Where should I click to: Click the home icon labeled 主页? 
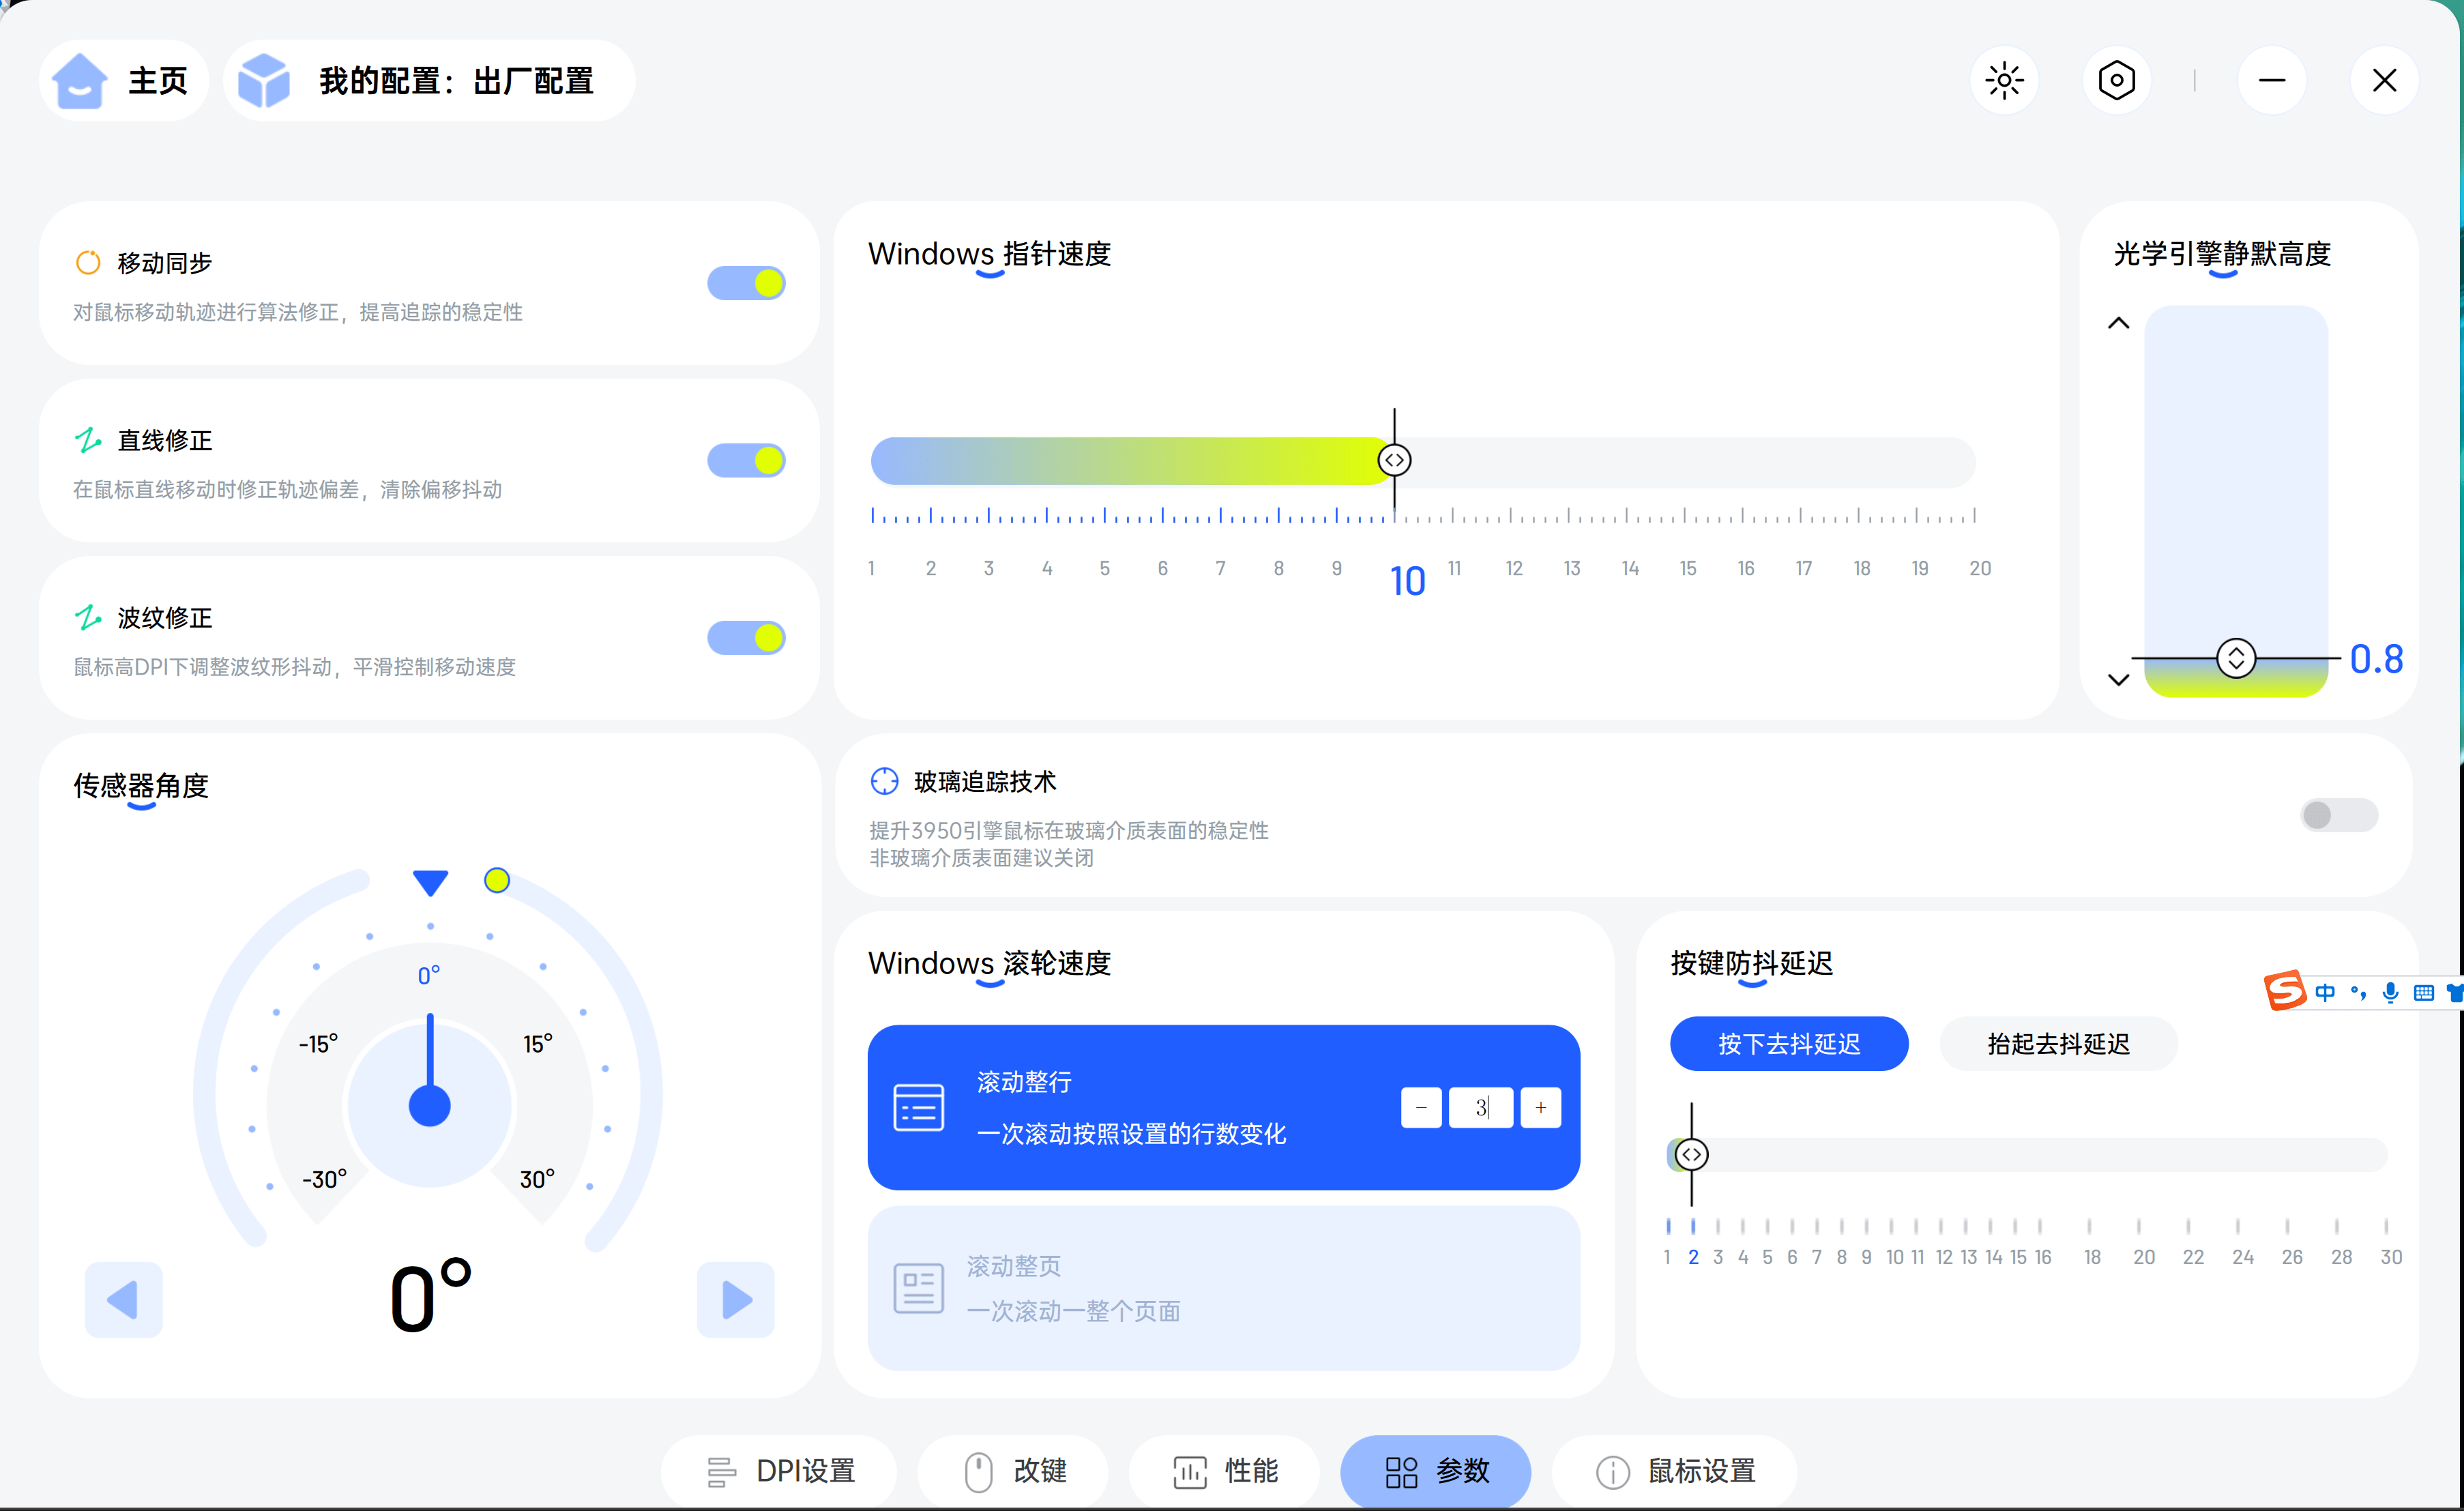(x=80, y=81)
